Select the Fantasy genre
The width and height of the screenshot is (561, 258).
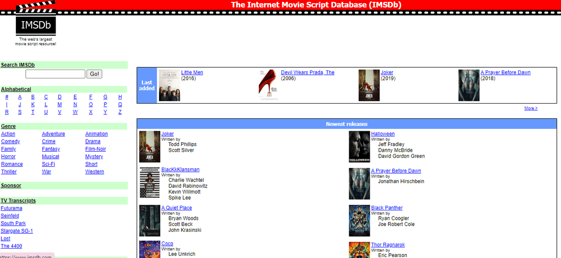[x=51, y=149]
